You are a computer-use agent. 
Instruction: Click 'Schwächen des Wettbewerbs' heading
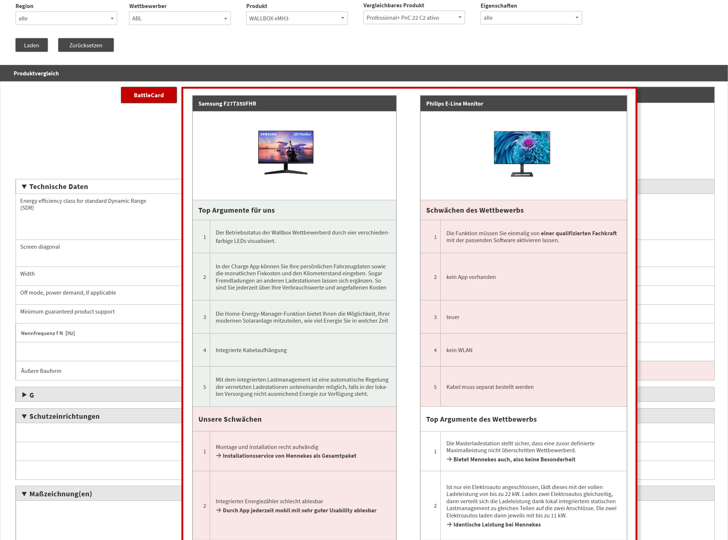point(475,210)
